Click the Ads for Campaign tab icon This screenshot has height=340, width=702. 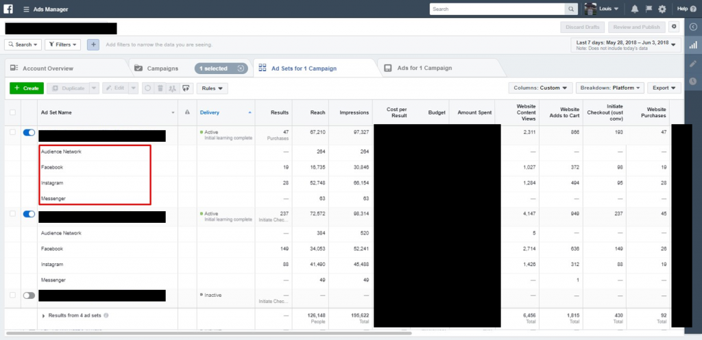click(389, 68)
